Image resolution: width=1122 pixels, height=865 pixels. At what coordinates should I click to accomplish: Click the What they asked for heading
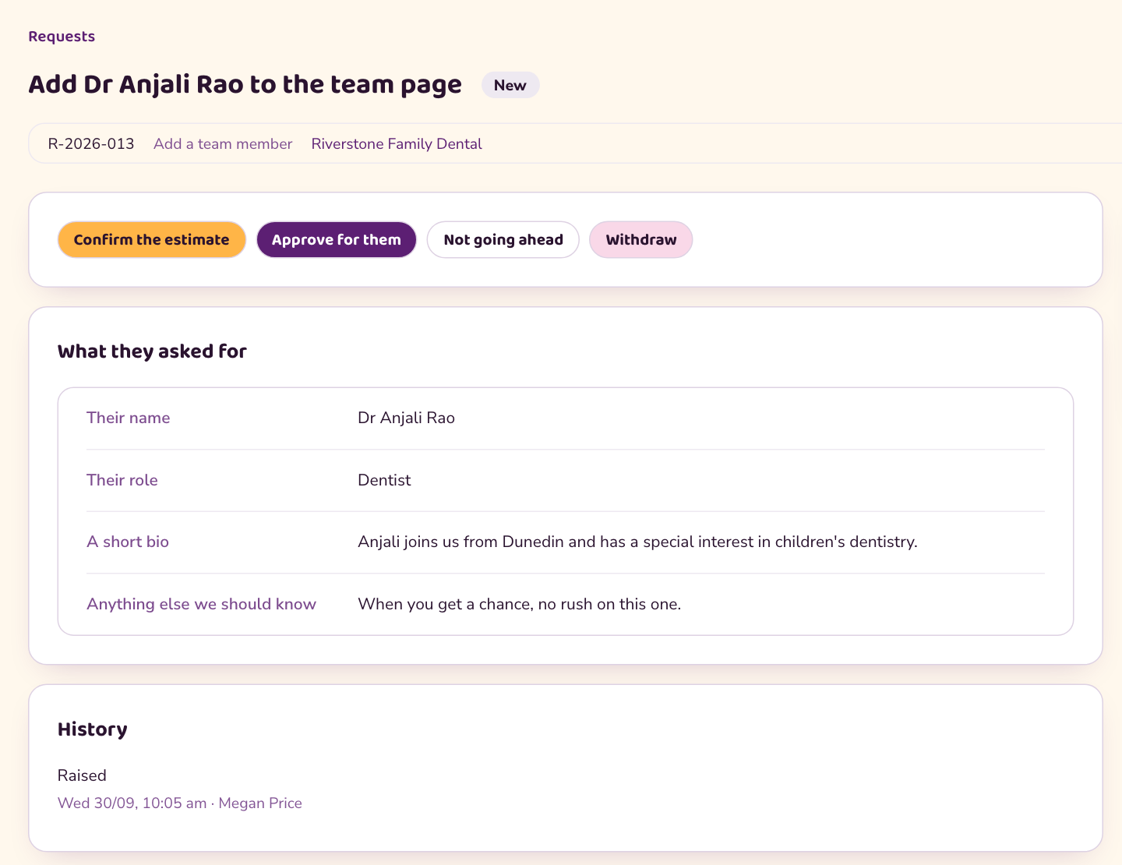coord(152,351)
